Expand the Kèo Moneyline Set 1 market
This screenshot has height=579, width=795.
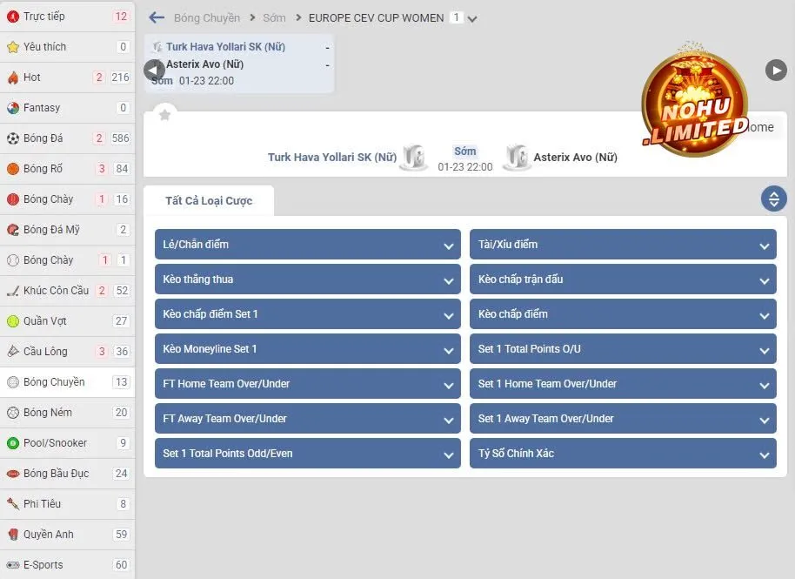click(x=308, y=349)
